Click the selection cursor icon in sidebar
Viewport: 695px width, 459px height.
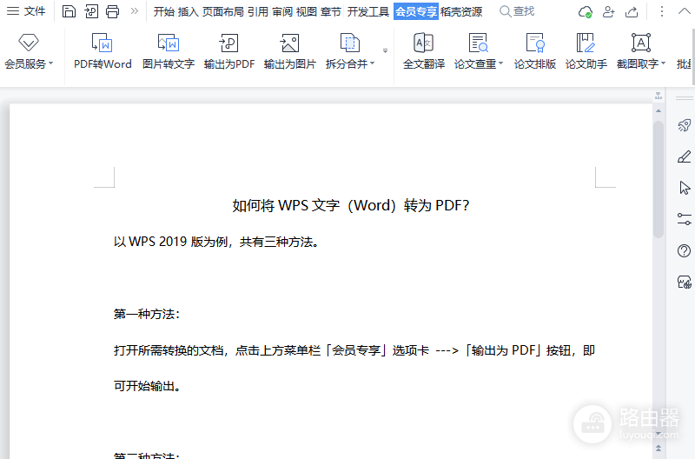pyautogui.click(x=685, y=188)
